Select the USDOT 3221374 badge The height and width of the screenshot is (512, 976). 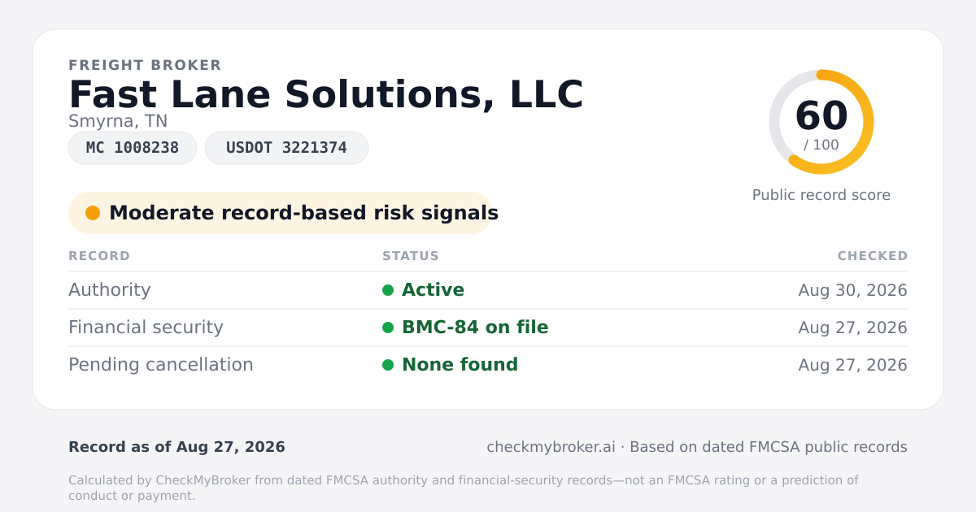286,148
